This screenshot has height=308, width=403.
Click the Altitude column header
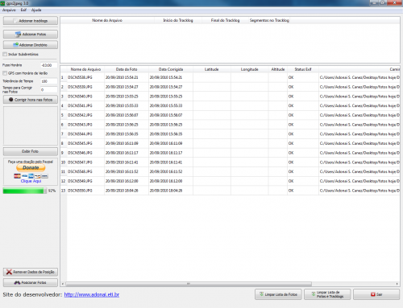click(x=278, y=69)
